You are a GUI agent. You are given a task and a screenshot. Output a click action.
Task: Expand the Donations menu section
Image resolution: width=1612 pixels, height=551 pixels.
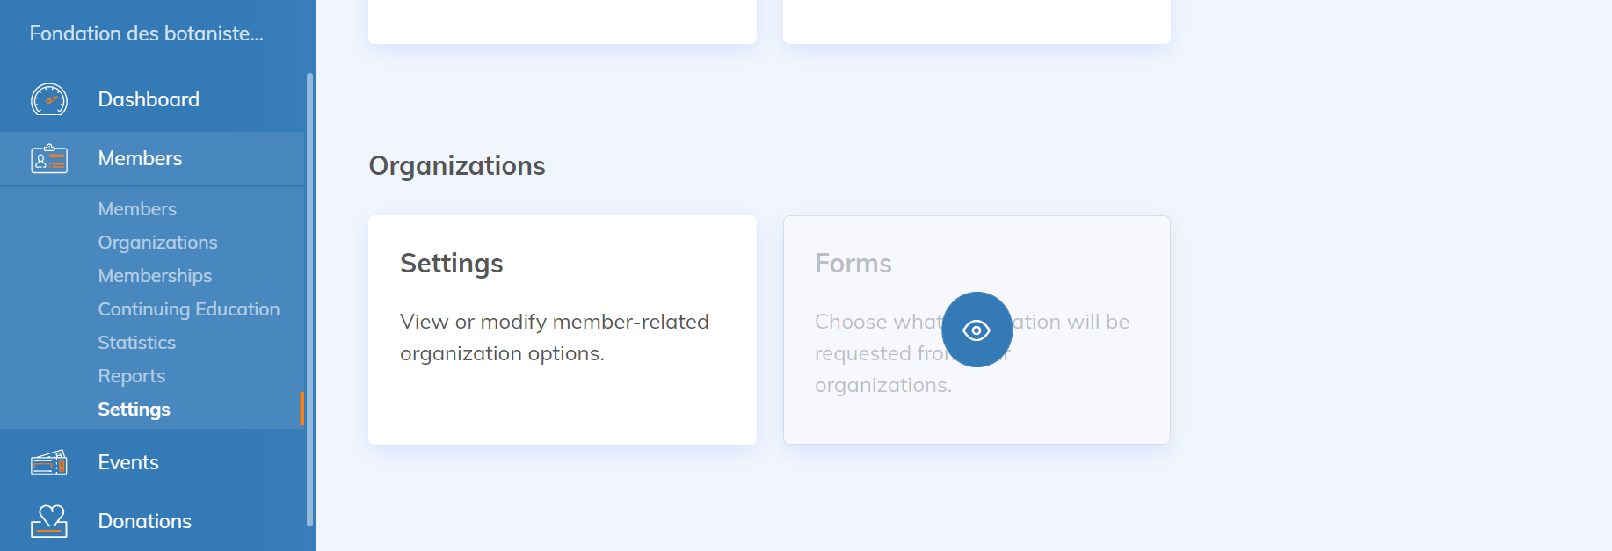pyautogui.click(x=144, y=521)
